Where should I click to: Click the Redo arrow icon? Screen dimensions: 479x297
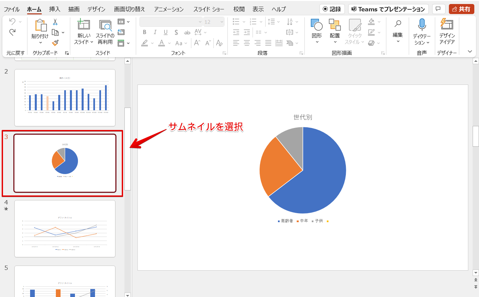[x=12, y=32]
